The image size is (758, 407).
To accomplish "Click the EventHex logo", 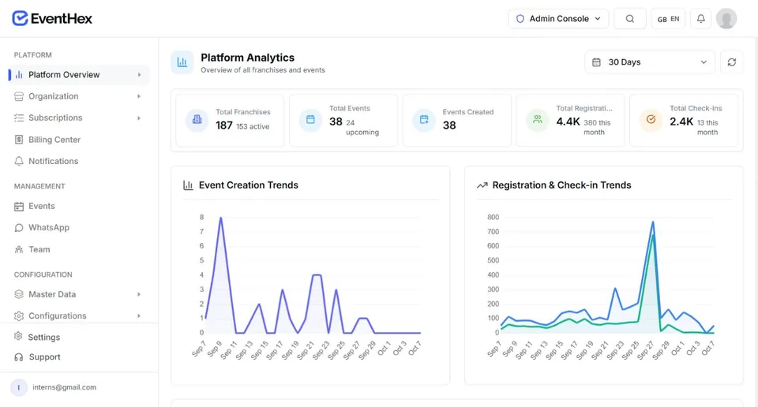I will [52, 18].
